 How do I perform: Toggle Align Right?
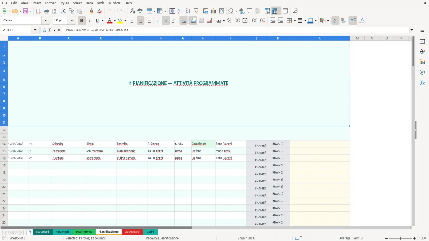[148, 21]
